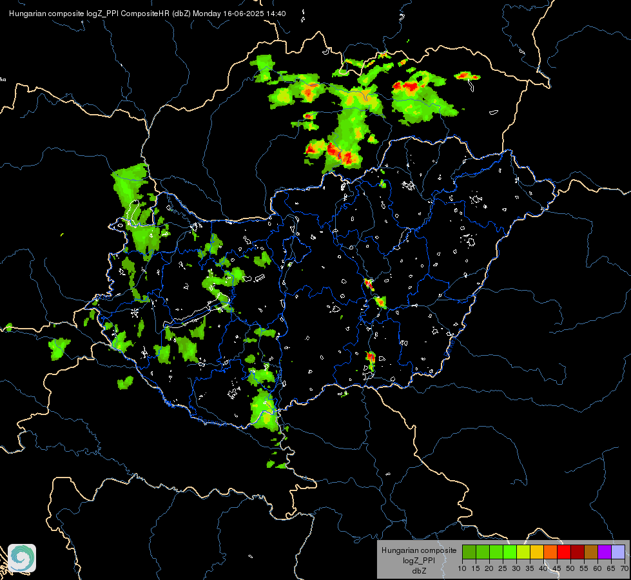
Task: Pick the 15–20 dBZ green legend swatch
Action: [x=483, y=552]
